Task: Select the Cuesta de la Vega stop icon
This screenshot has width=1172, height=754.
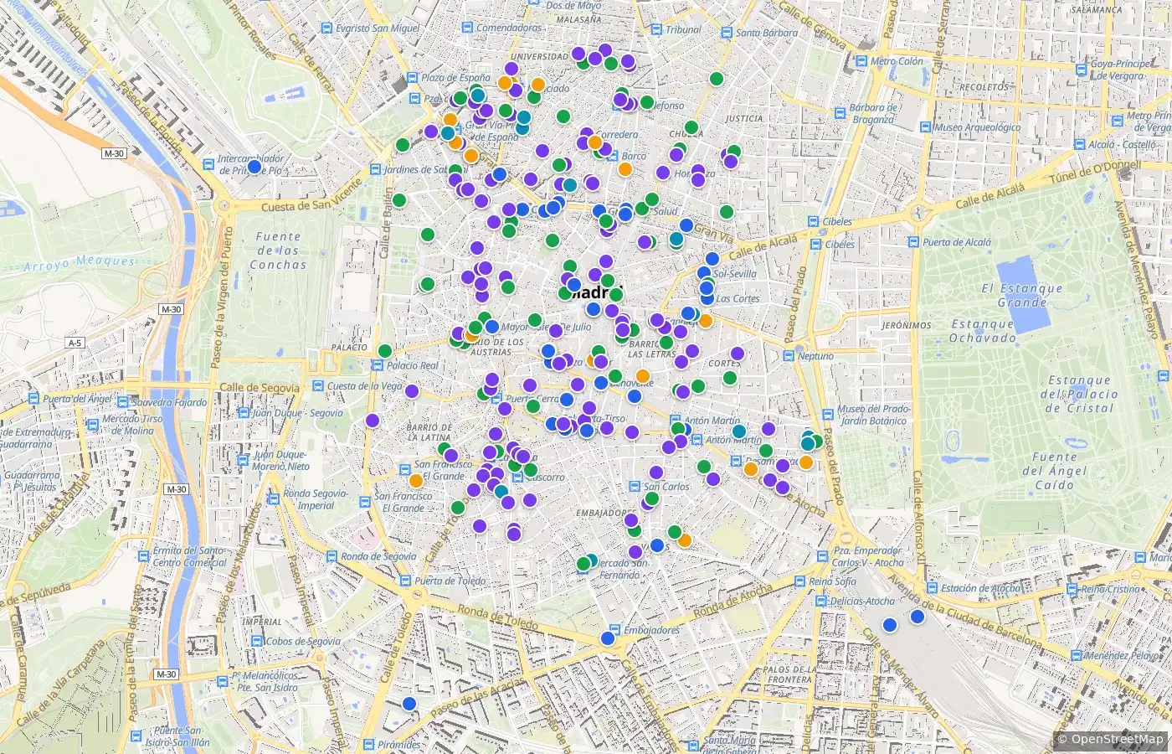Action: click(318, 386)
